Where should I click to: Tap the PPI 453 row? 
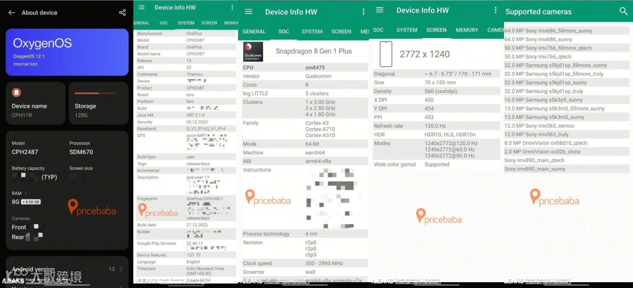(x=437, y=117)
